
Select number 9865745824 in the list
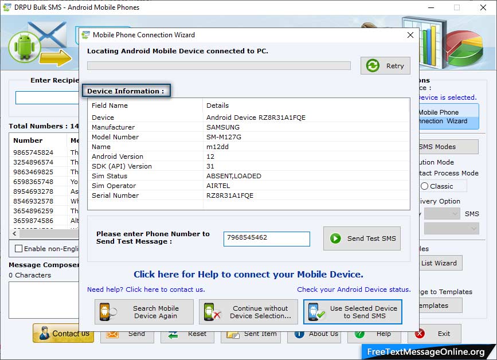click(x=33, y=152)
